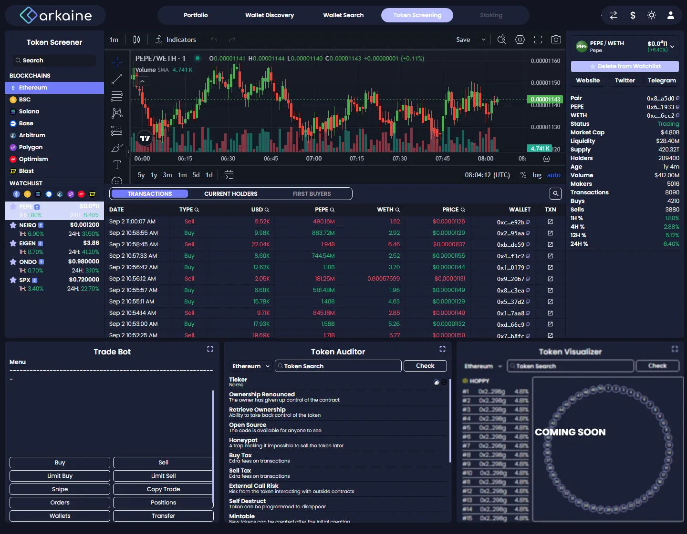687x534 pixels.
Task: Expand the Token Auditor panel
Action: pyautogui.click(x=442, y=349)
